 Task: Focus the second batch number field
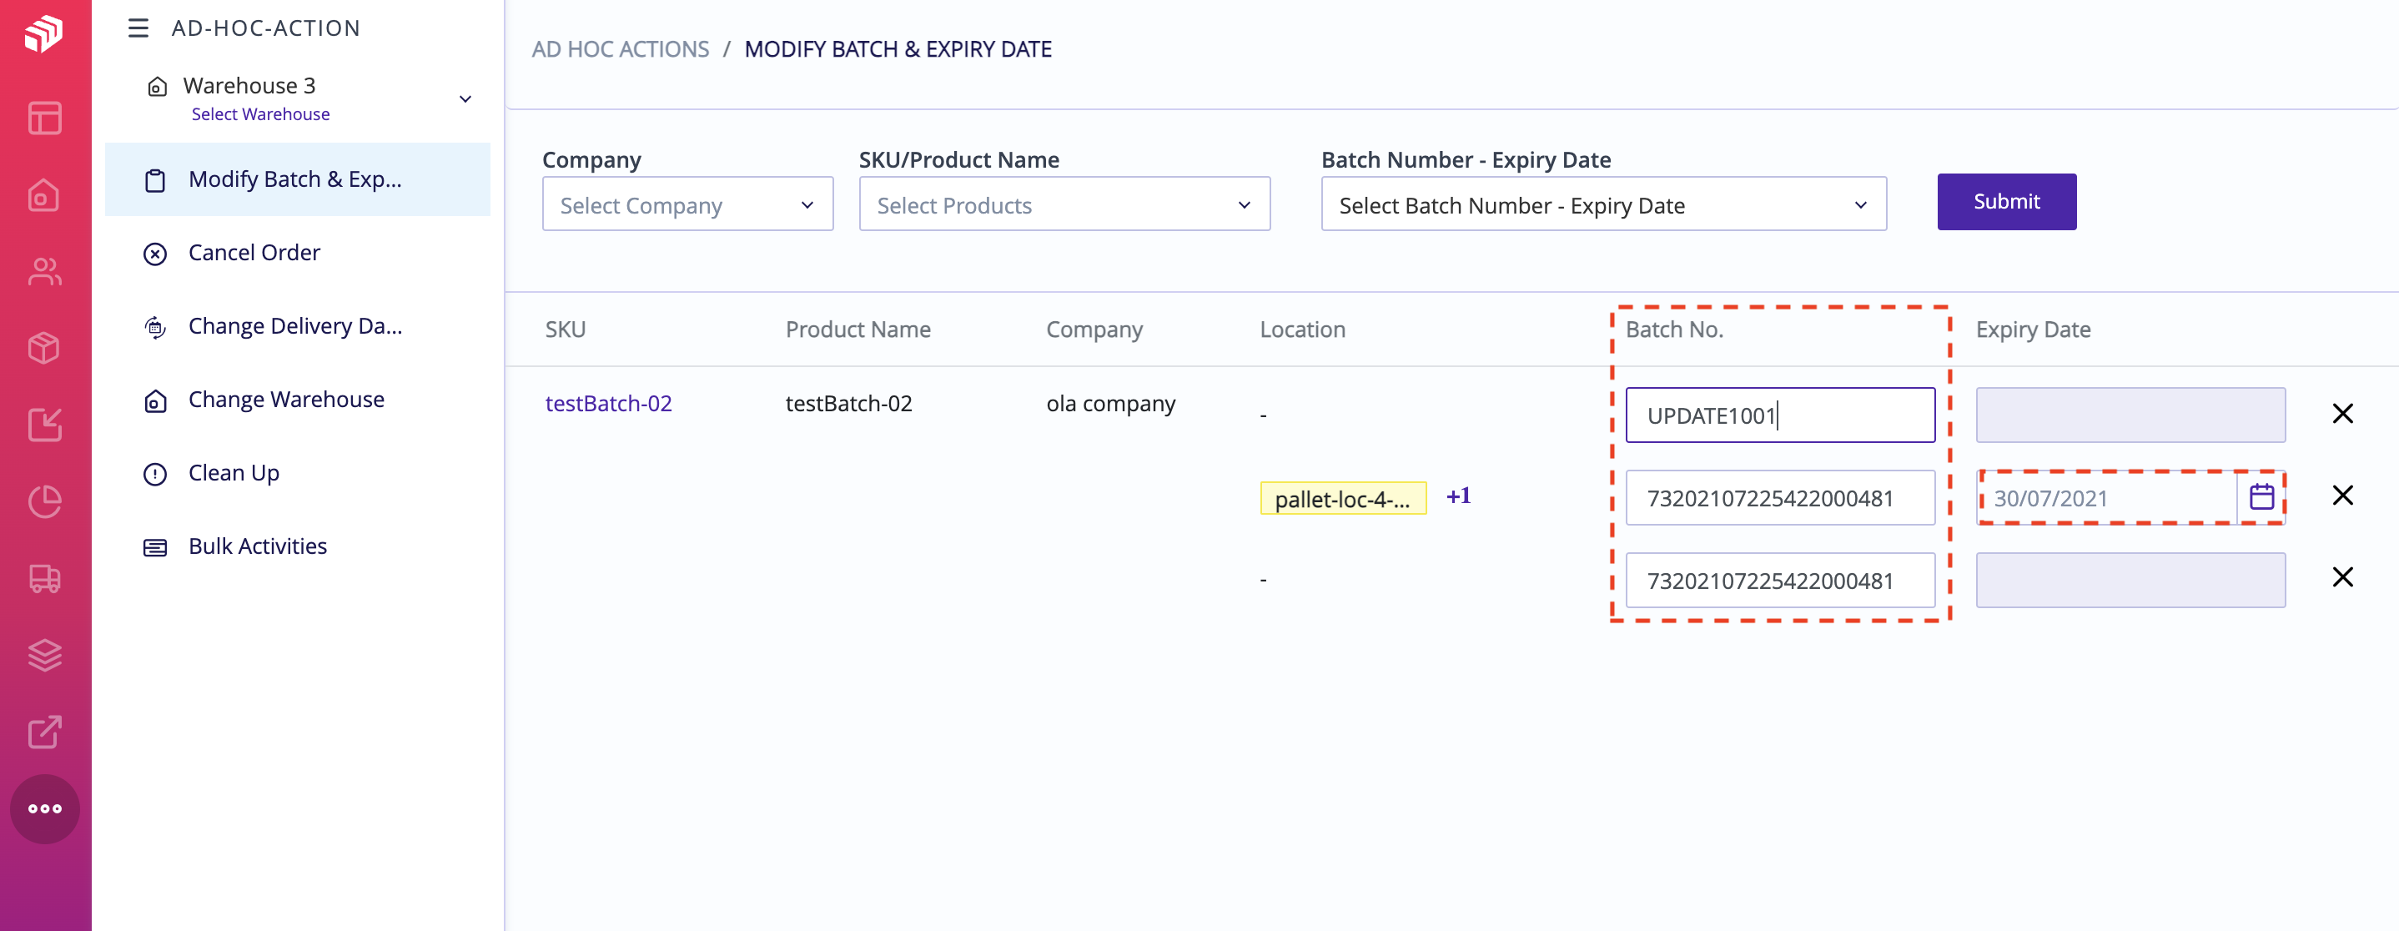tap(1780, 497)
